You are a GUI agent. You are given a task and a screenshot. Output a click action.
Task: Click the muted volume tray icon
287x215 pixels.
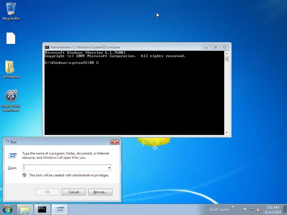point(259,210)
